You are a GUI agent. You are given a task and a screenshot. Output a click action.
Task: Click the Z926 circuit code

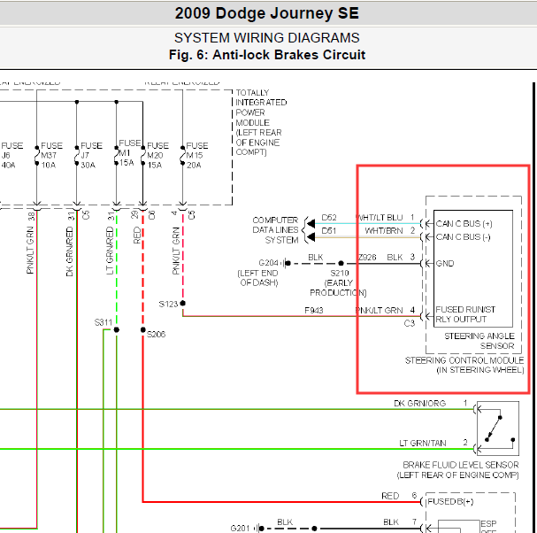tap(367, 257)
